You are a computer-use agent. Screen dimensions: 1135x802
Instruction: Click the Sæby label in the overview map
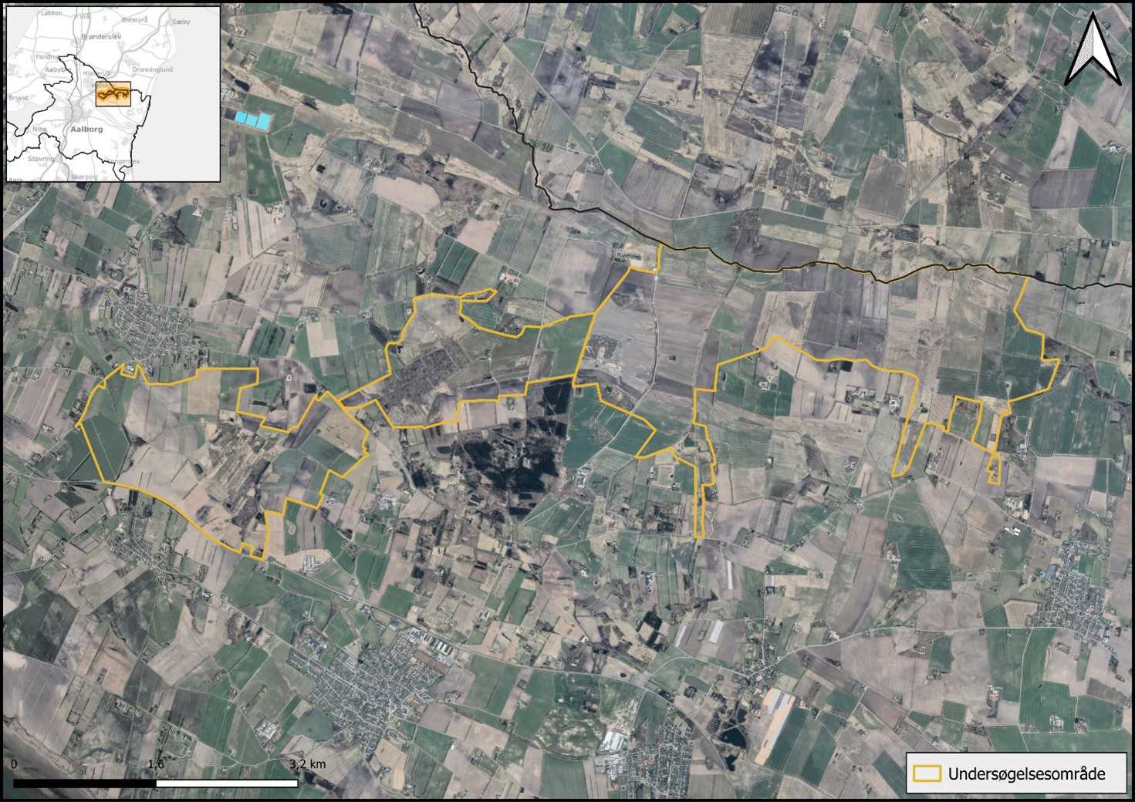pyautogui.click(x=182, y=22)
